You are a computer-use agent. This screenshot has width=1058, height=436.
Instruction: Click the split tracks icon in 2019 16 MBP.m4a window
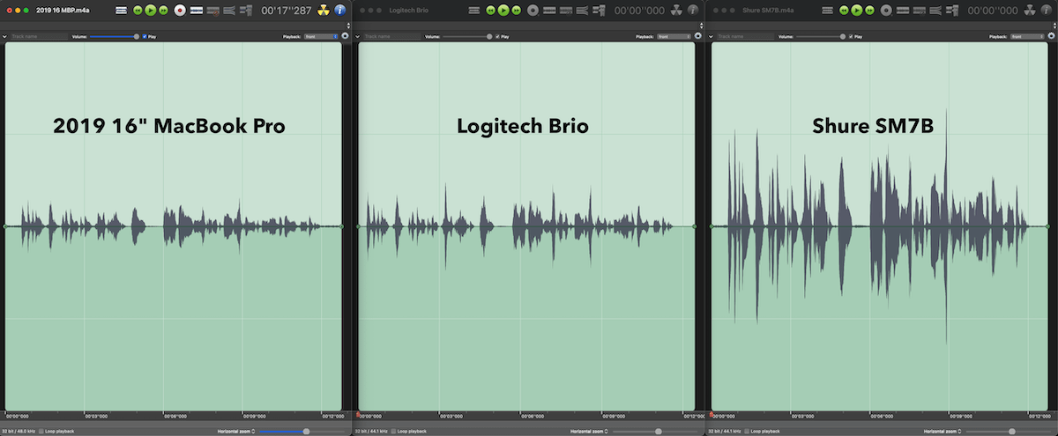tap(245, 11)
